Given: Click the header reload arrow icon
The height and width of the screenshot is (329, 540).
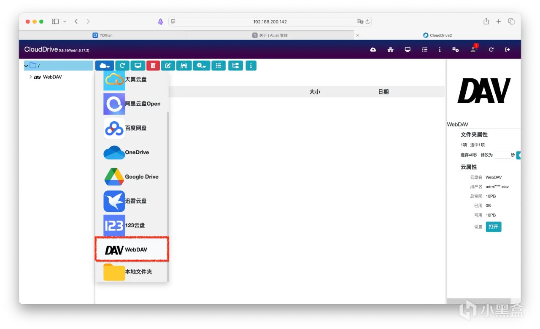Looking at the screenshot, I should [x=491, y=50].
